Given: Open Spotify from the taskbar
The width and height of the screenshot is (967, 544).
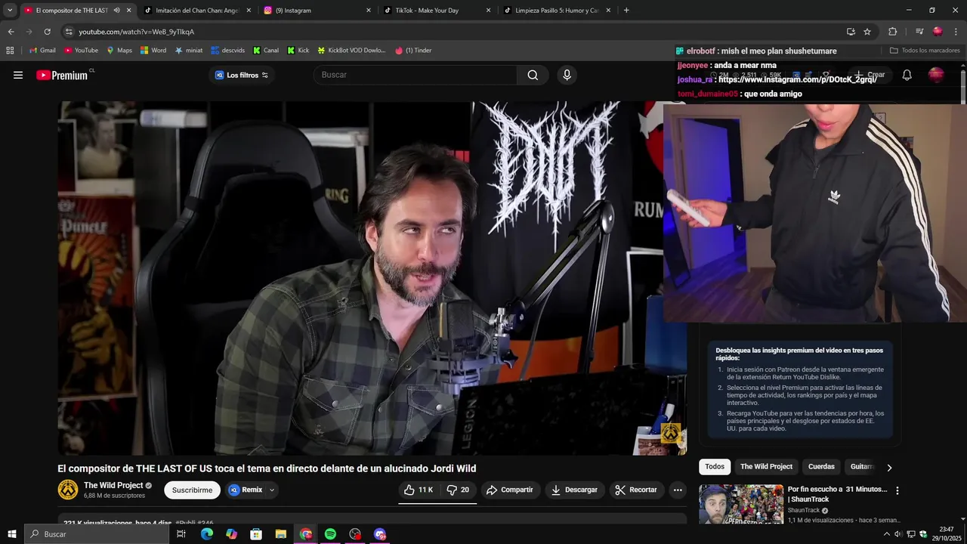Looking at the screenshot, I should pos(330,534).
